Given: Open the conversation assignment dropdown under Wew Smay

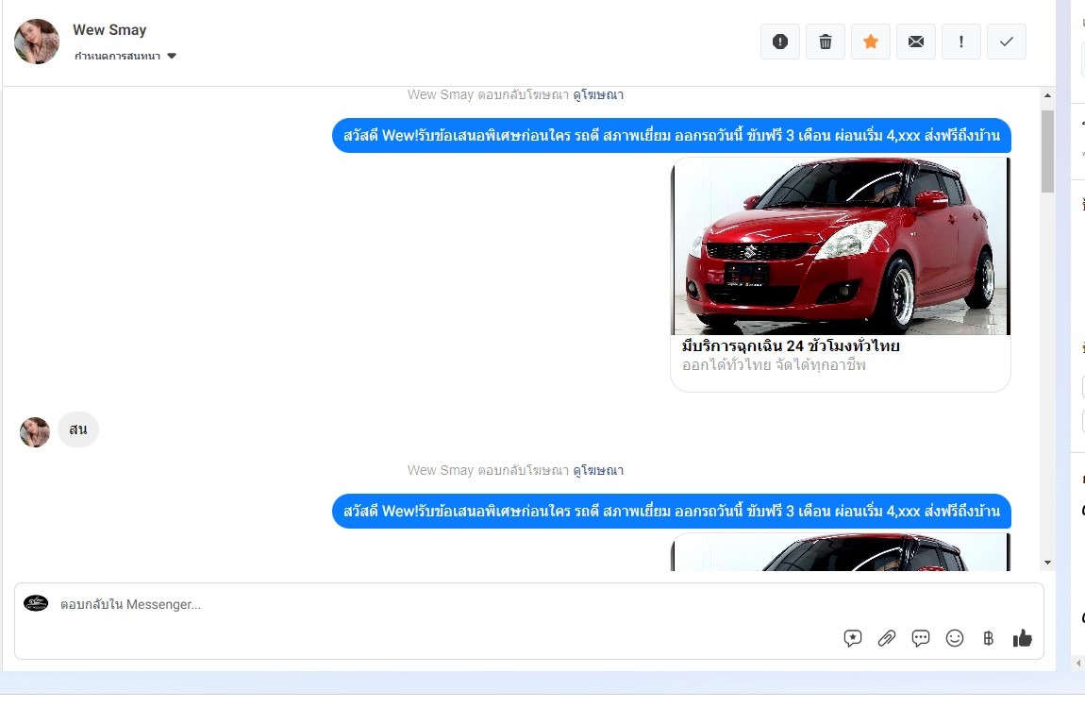Looking at the screenshot, I should (x=125, y=56).
